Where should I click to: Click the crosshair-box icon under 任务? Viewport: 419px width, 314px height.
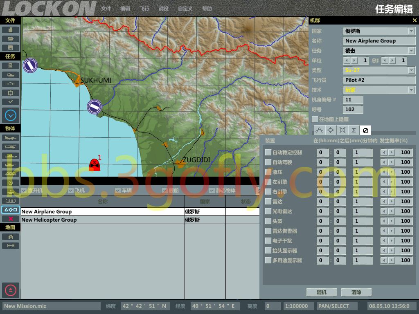pyautogui.click(x=10, y=93)
